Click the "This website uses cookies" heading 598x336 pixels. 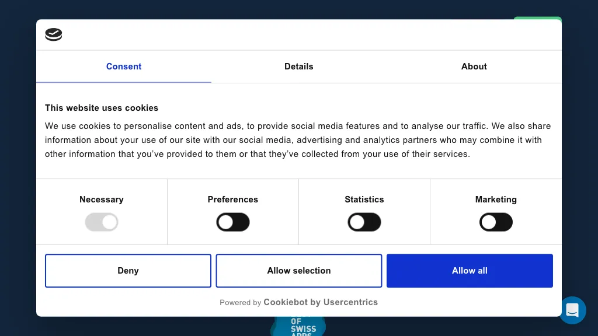pos(102,108)
